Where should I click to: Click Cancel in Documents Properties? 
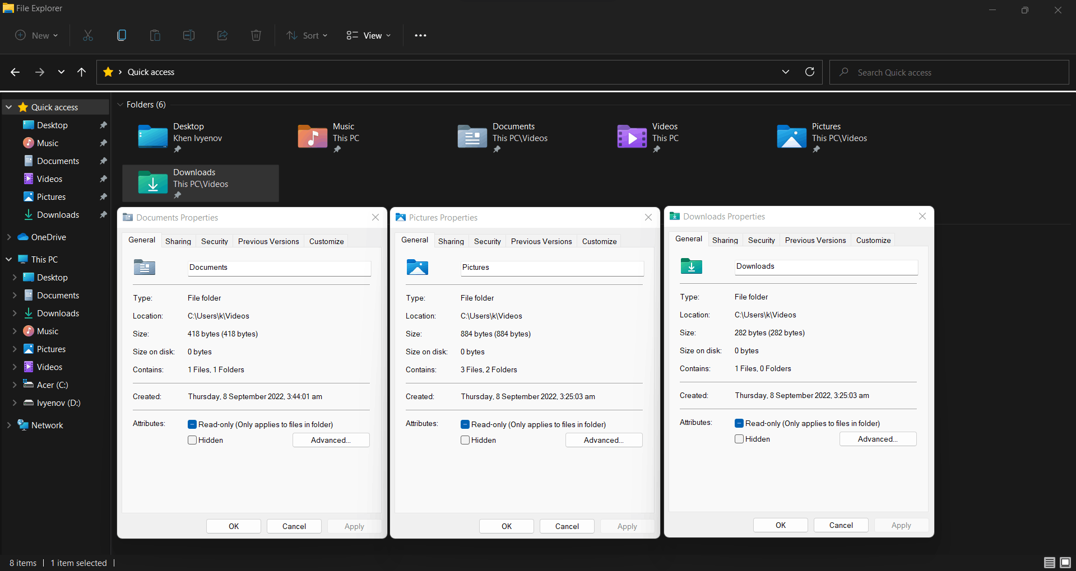(x=294, y=526)
